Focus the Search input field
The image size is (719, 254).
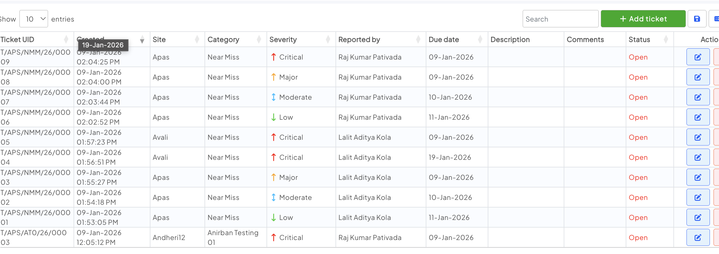click(x=560, y=19)
